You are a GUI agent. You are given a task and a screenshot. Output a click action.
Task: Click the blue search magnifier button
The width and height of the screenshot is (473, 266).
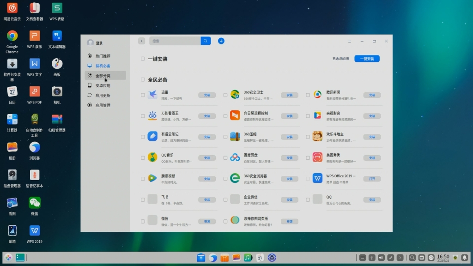[x=206, y=41]
